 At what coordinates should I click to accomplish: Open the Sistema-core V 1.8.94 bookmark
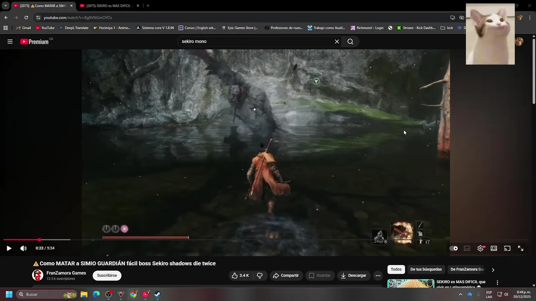tap(155, 28)
